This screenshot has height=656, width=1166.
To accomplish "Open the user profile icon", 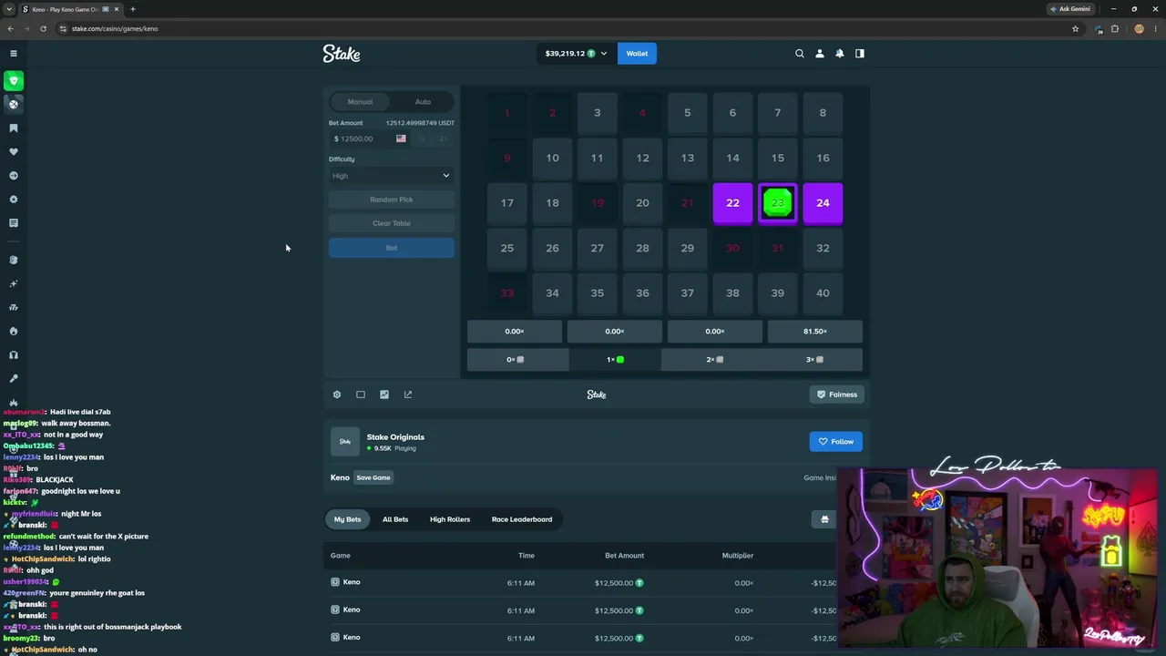I will 820,54.
